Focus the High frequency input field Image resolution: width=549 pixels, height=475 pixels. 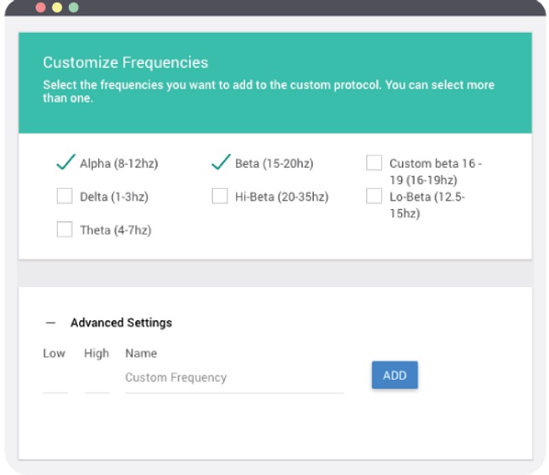coord(97,379)
